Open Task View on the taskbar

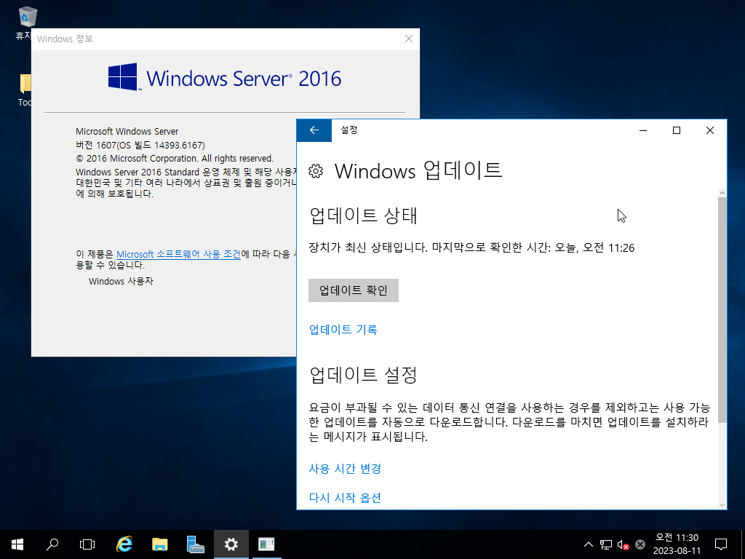coord(87,544)
